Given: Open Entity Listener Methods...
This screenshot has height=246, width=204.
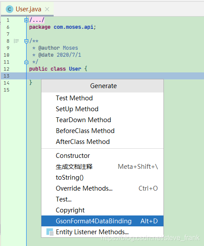Looking at the screenshot, I should pos(102,232).
